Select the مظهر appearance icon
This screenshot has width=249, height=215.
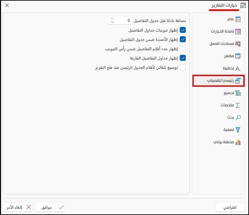(x=238, y=56)
